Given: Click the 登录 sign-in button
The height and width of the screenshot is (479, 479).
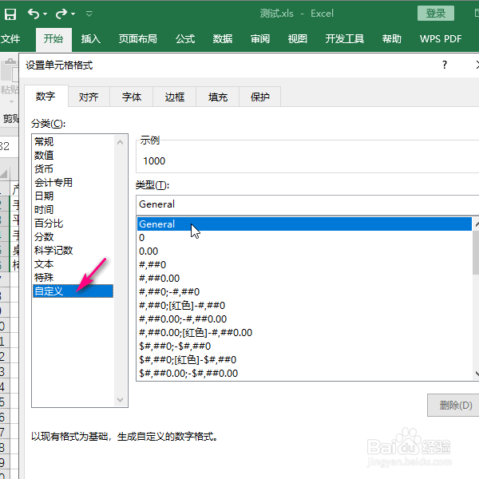Looking at the screenshot, I should pyautogui.click(x=436, y=14).
